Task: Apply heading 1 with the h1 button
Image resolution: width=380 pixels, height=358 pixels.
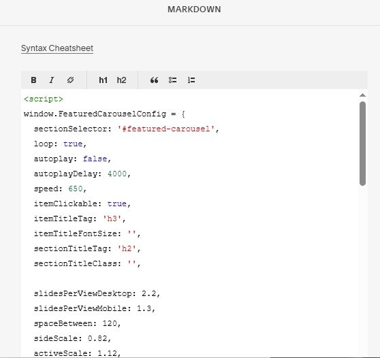Action: [103, 80]
